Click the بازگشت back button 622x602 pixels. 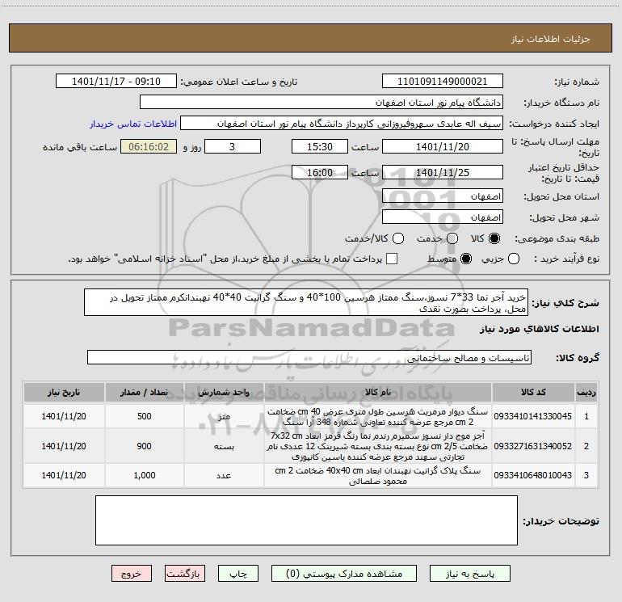click(185, 574)
